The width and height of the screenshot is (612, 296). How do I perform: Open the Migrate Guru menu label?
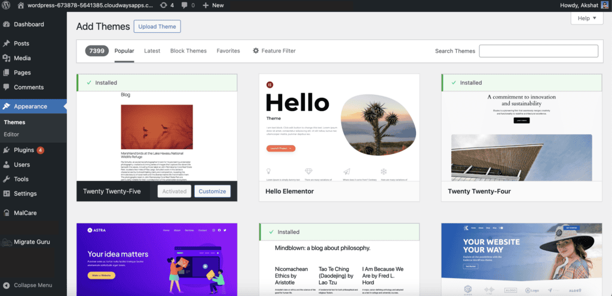point(32,242)
